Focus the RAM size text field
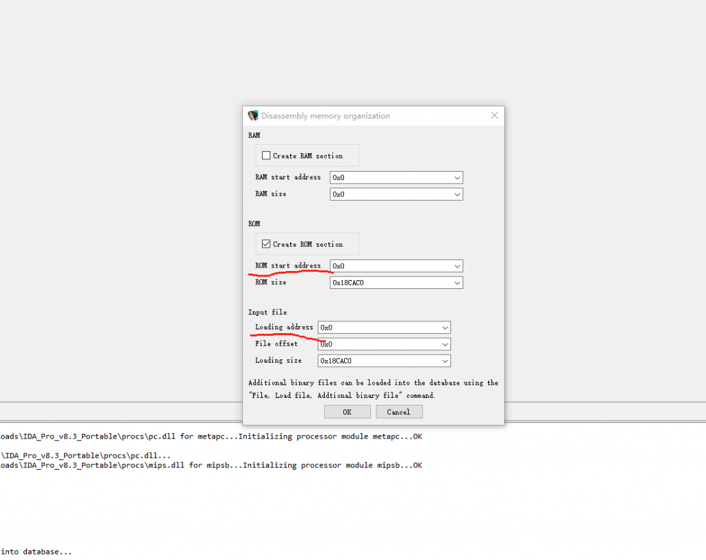 click(x=390, y=194)
